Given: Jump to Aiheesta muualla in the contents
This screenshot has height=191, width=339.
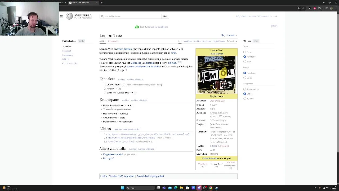Looking at the screenshot, I should click(x=70, y=63).
